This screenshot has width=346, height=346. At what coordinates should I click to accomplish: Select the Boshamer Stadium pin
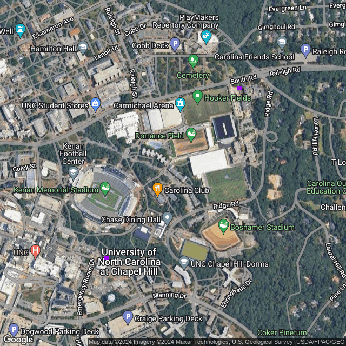click(223, 226)
